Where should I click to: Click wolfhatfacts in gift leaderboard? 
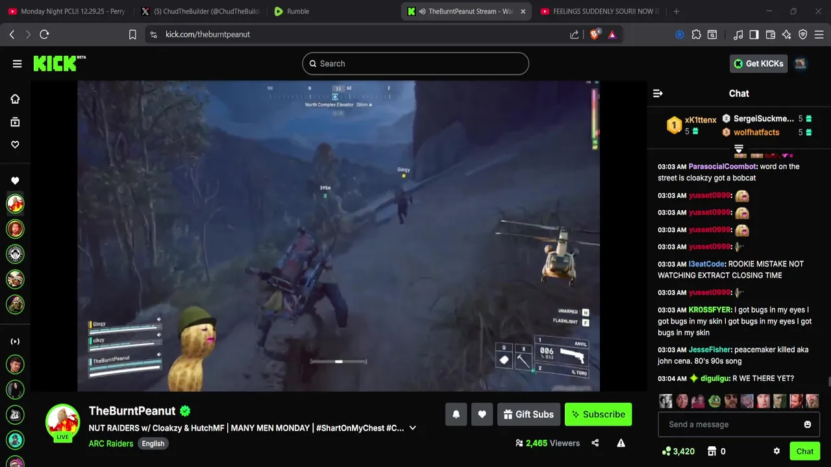(756, 132)
